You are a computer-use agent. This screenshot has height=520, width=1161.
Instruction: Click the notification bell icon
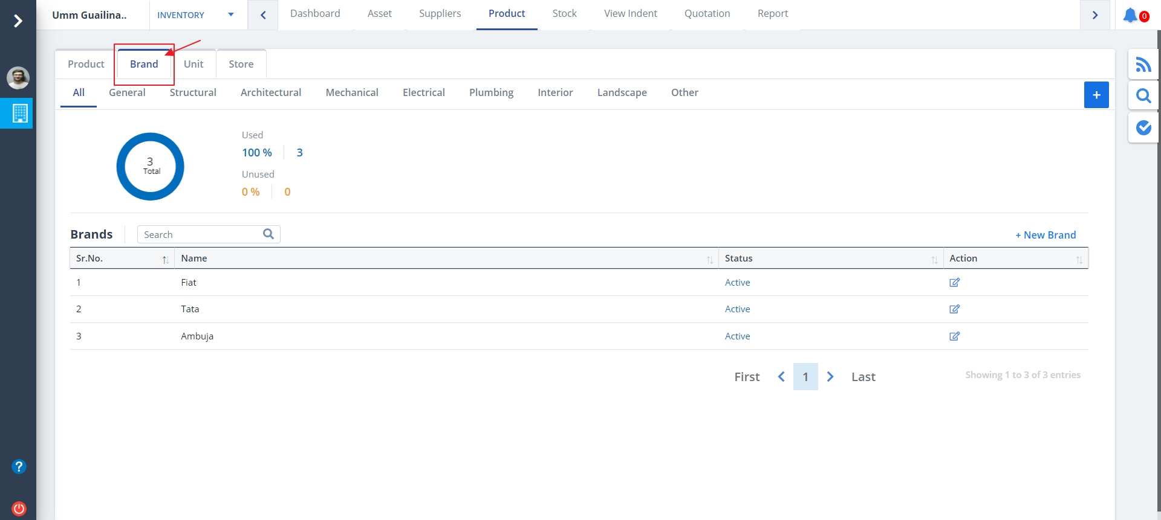pyautogui.click(x=1131, y=15)
